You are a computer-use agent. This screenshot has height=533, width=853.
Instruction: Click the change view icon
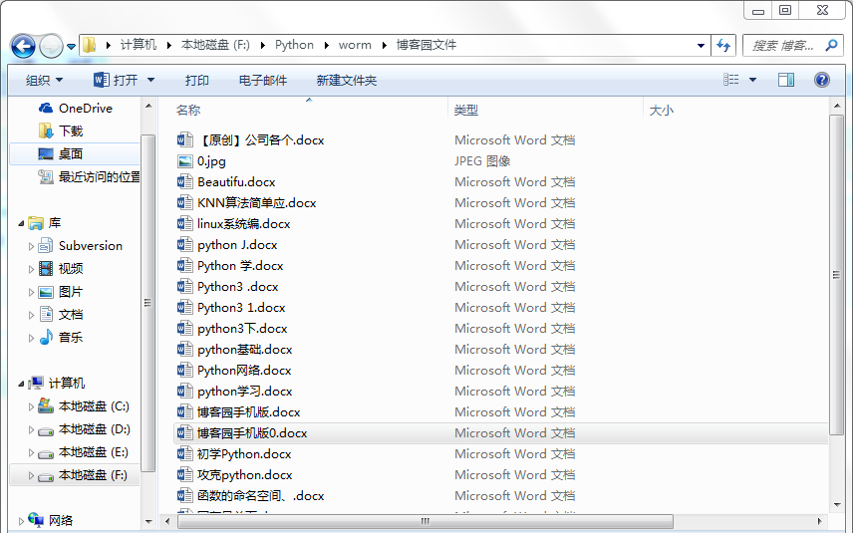pyautogui.click(x=731, y=80)
